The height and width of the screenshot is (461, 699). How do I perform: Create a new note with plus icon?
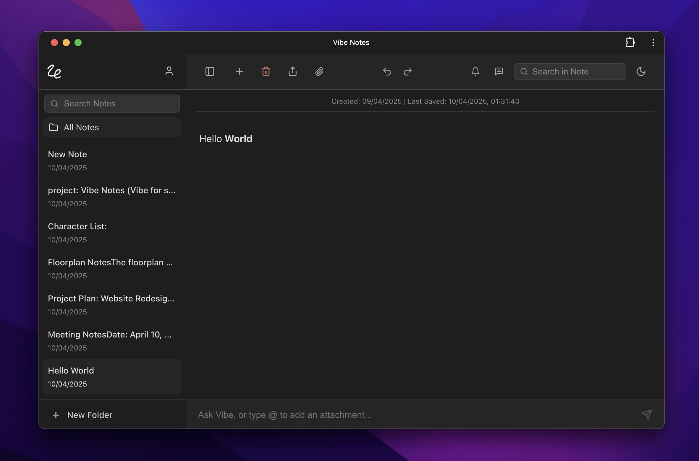[x=239, y=72]
